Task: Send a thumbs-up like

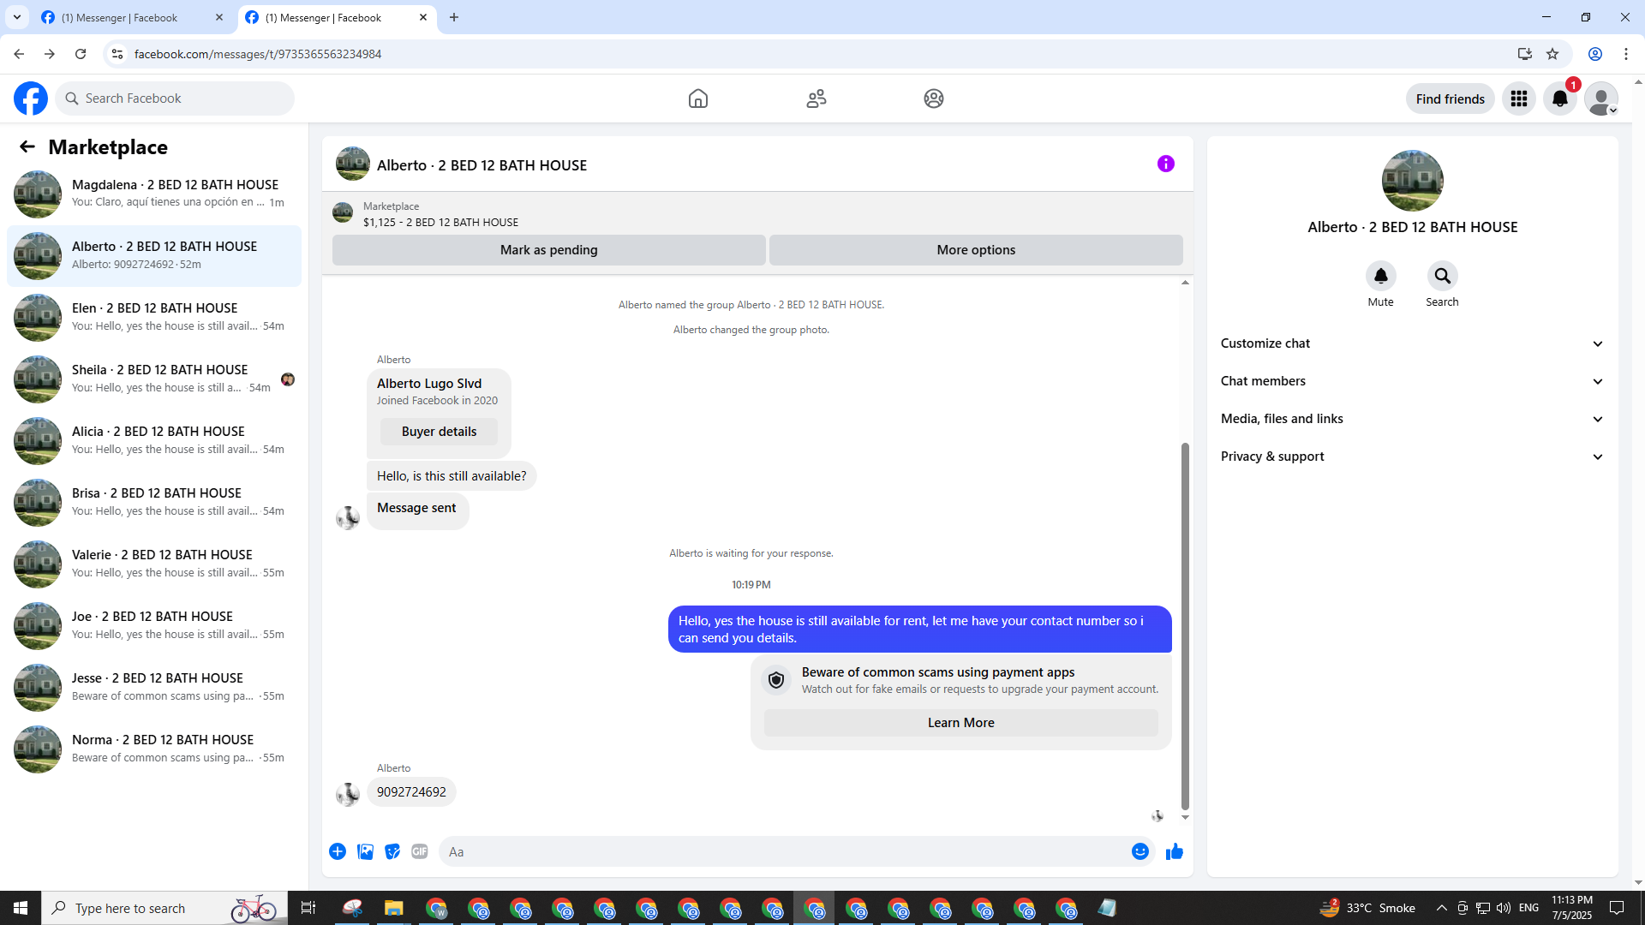Action: pos(1174,851)
